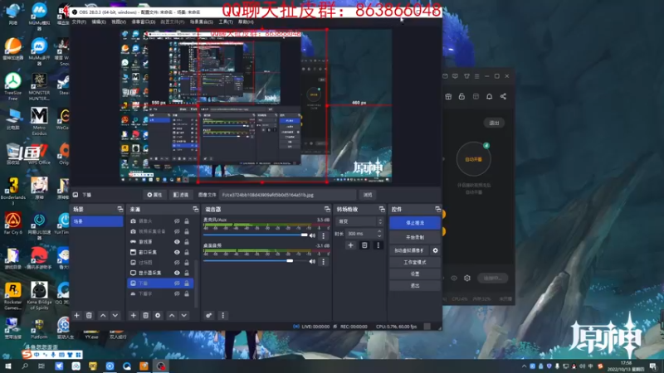Open options menu for 麦克风/Aux channel
This screenshot has height=373, width=664.
click(324, 235)
